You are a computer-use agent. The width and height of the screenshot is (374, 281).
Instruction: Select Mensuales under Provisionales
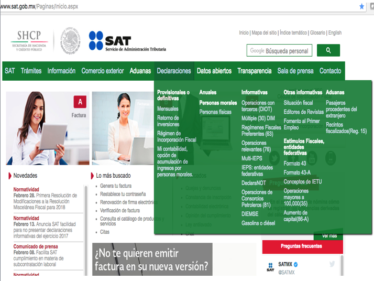point(168,109)
